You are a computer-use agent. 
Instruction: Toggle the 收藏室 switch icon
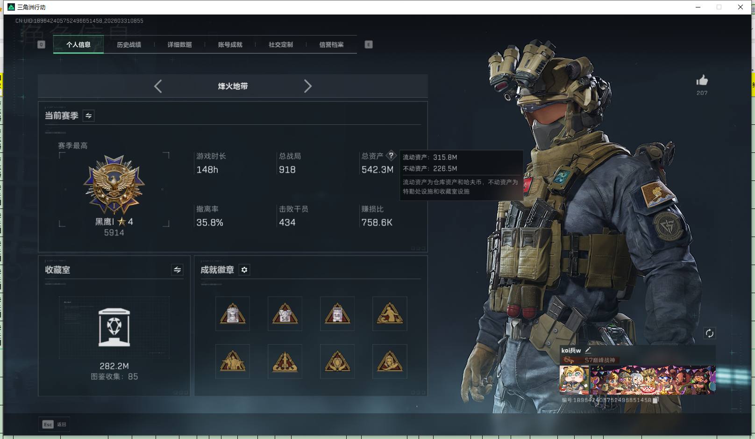pyautogui.click(x=177, y=270)
